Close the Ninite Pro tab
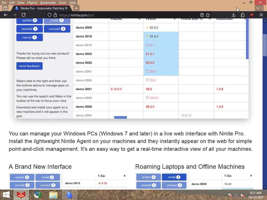This screenshot has width=267, height=200. point(66,8)
